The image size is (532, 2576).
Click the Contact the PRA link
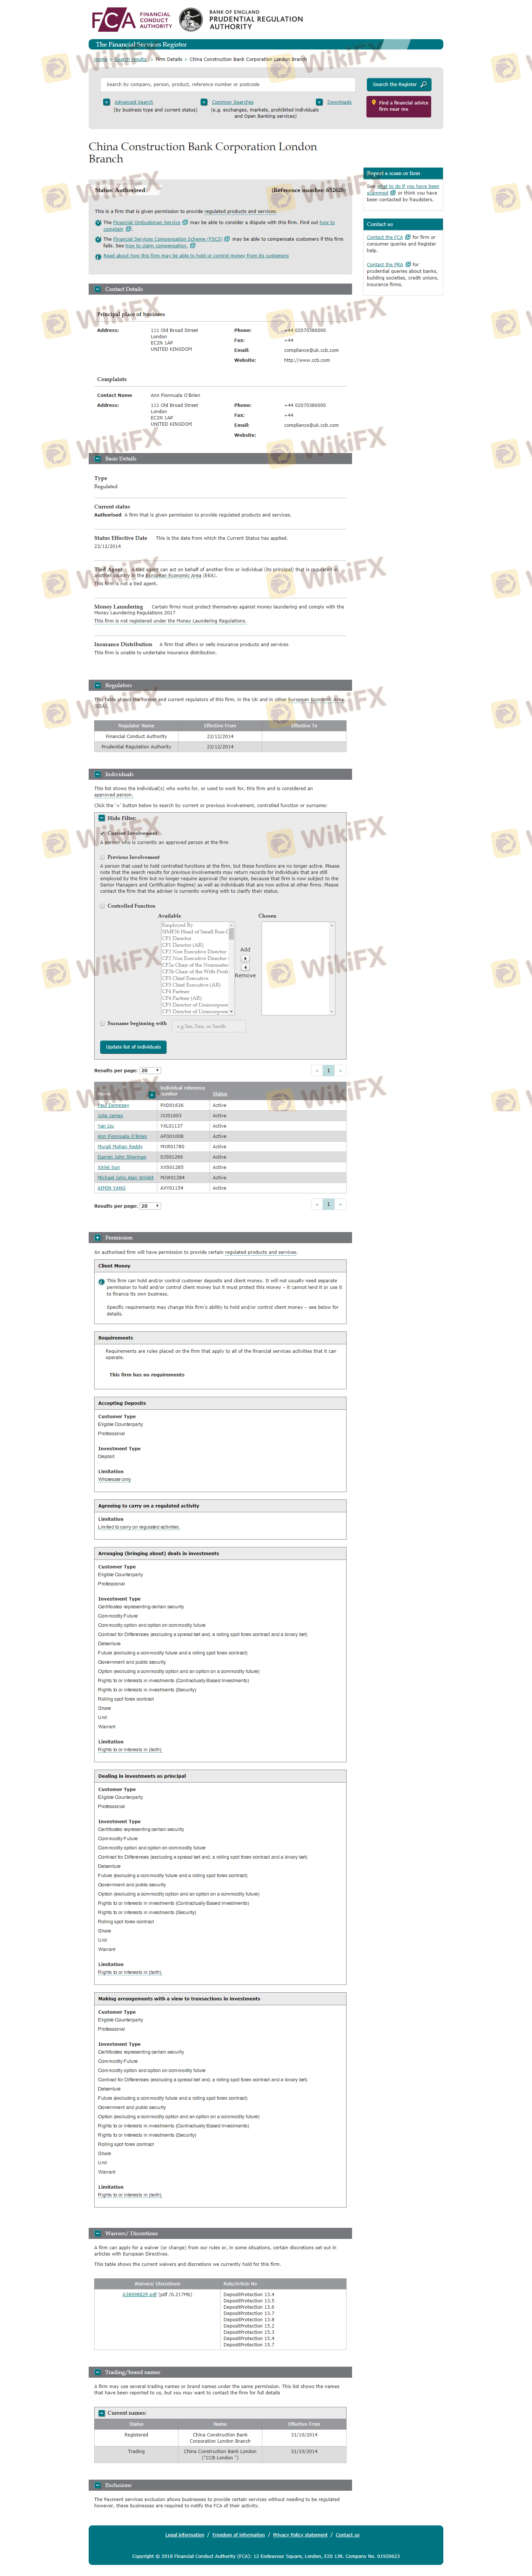tap(385, 265)
